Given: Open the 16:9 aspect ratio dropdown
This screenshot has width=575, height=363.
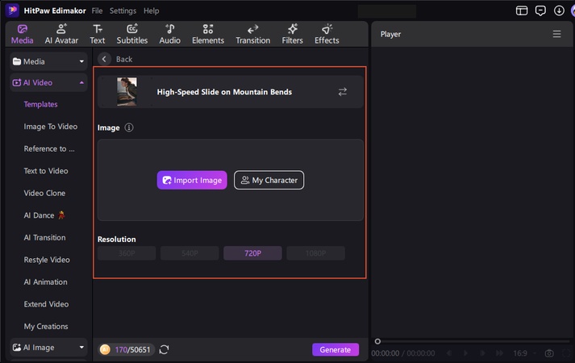Looking at the screenshot, I should click(x=524, y=353).
